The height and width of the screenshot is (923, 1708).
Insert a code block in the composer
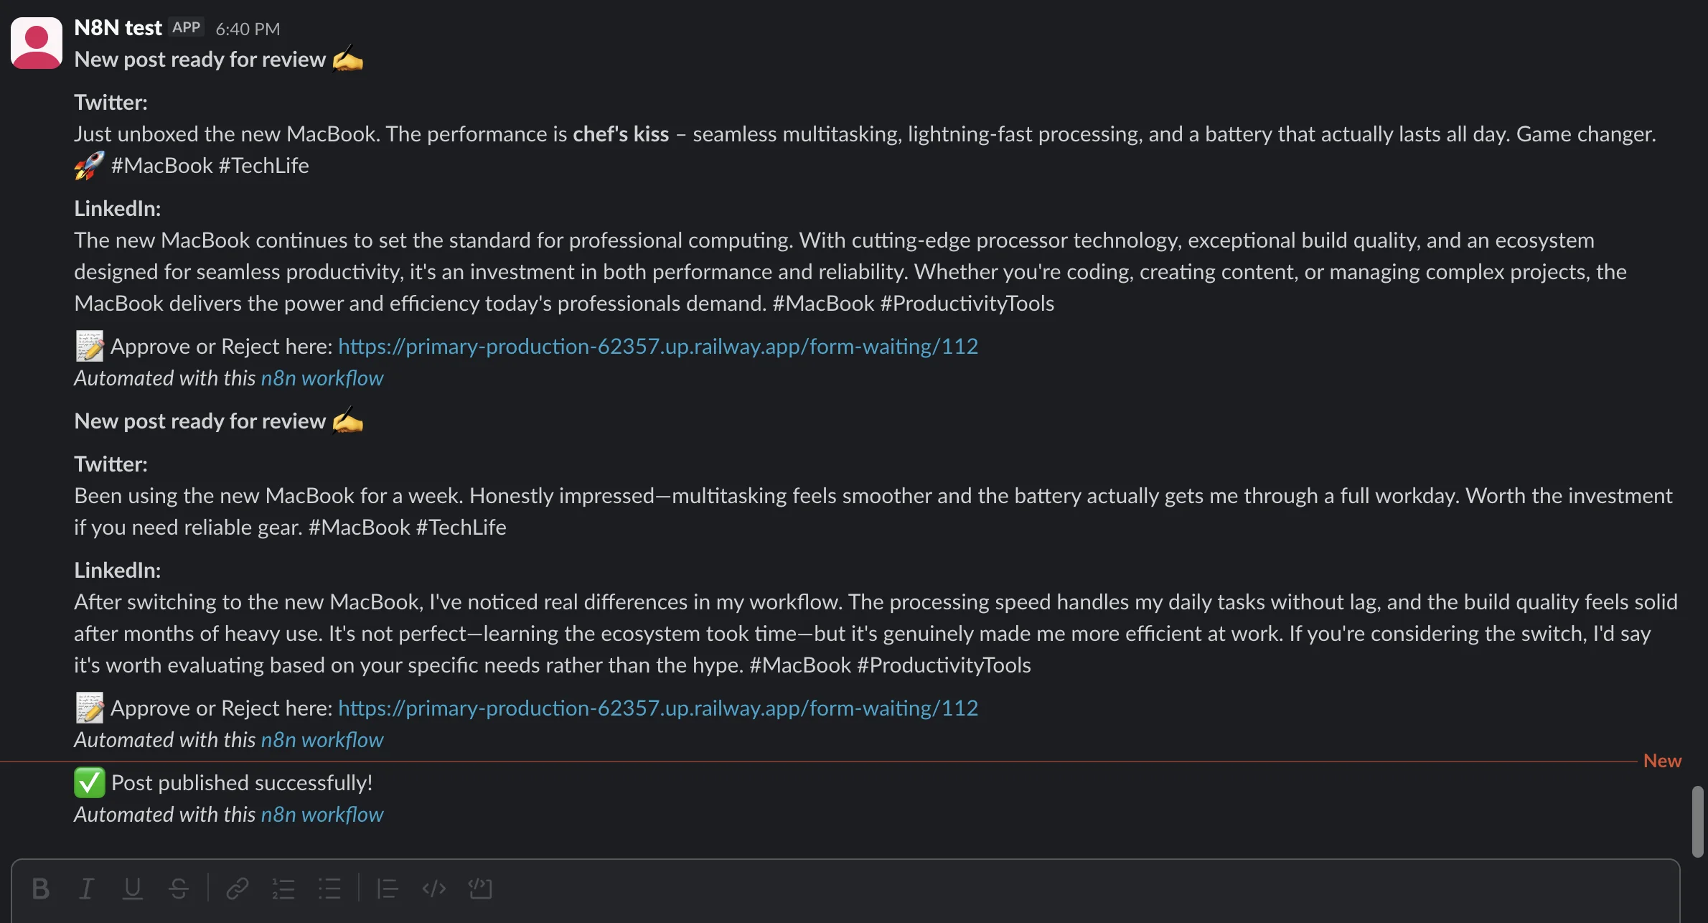(480, 889)
